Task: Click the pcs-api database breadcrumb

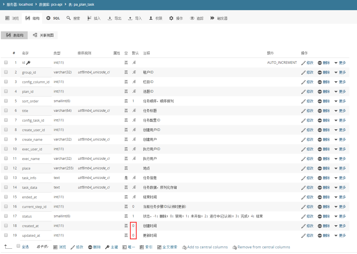Action: tap(51, 5)
